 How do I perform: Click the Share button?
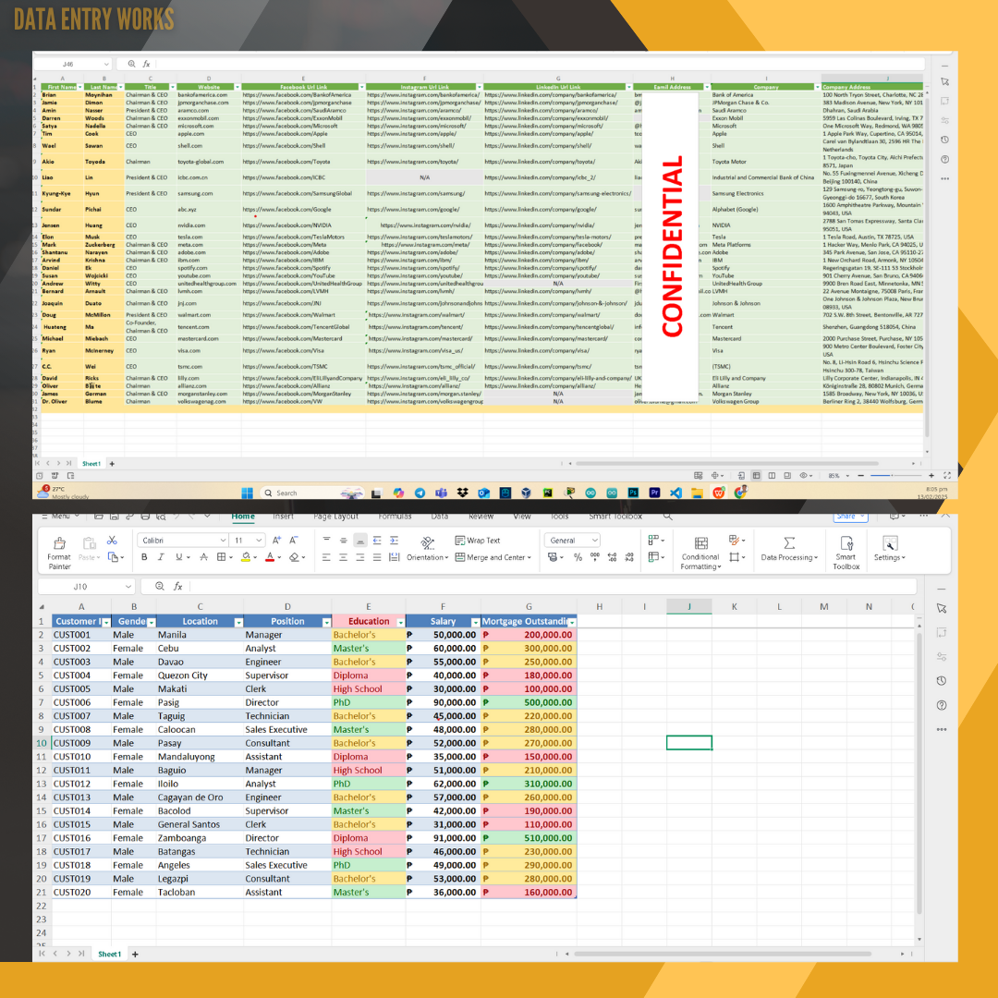click(850, 517)
